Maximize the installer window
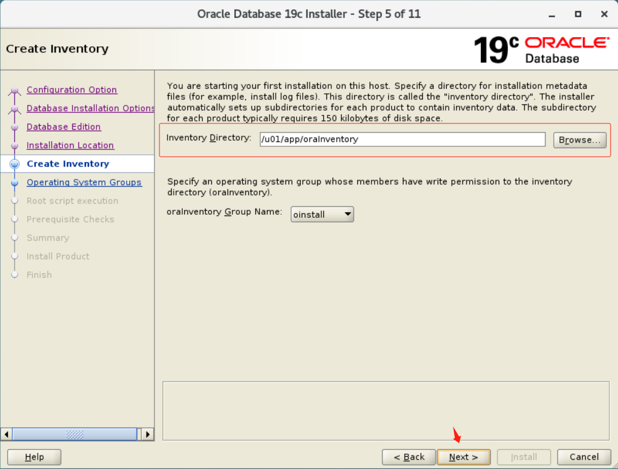618x469 pixels. [x=578, y=14]
